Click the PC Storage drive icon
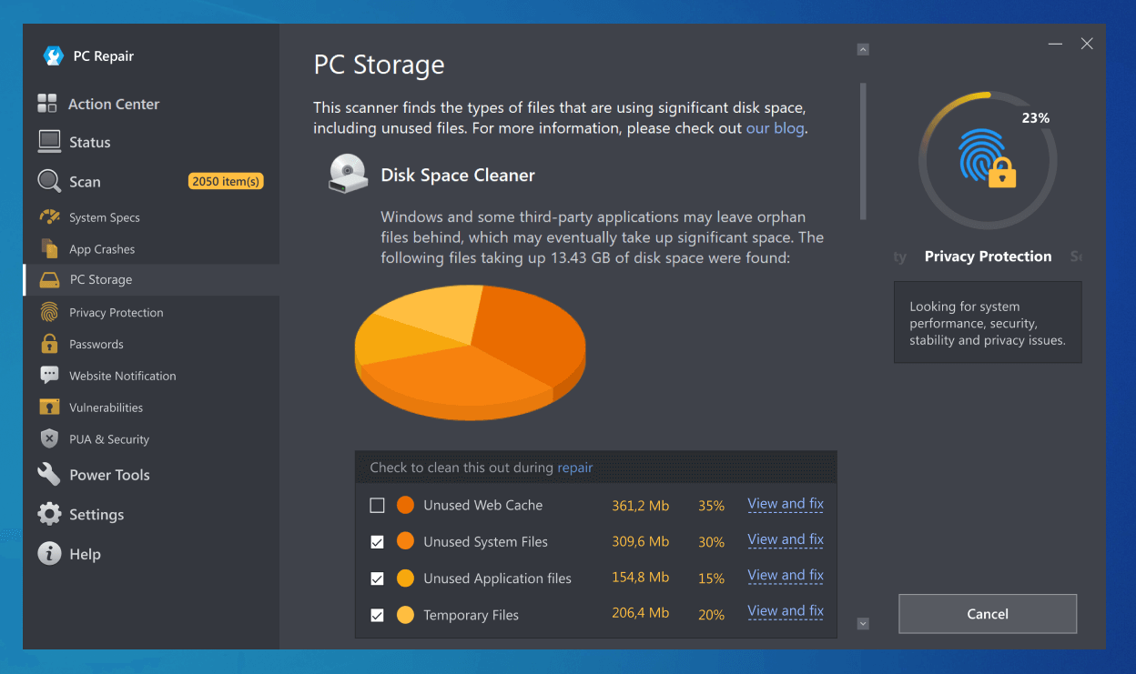 tap(47, 279)
